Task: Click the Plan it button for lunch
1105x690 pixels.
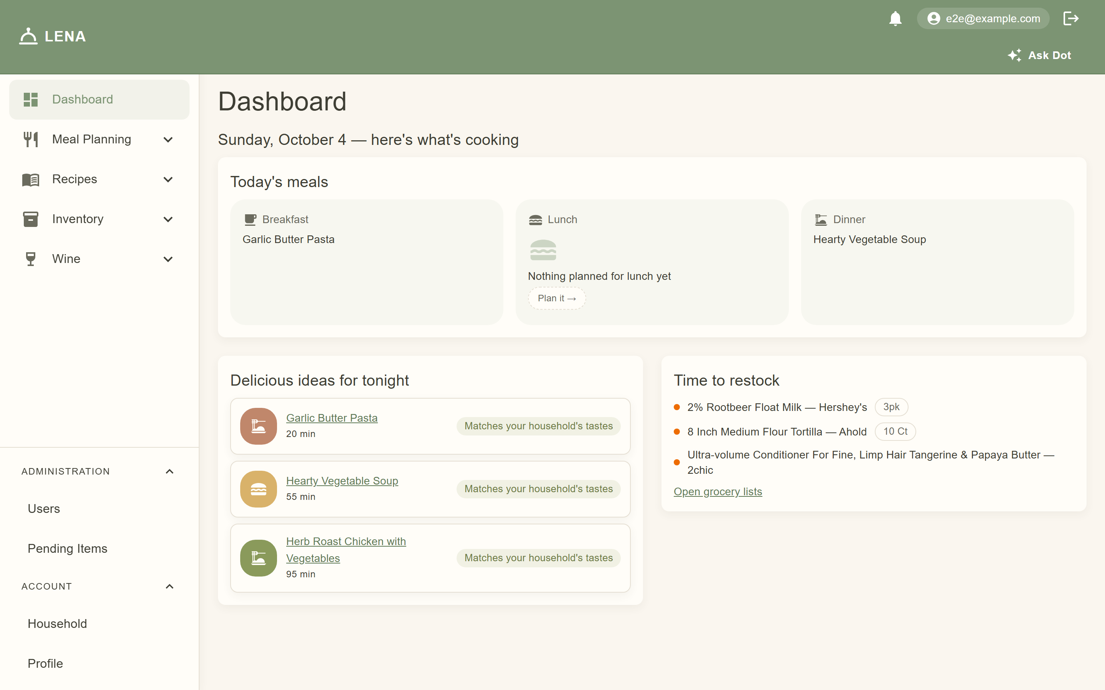Action: coord(557,298)
